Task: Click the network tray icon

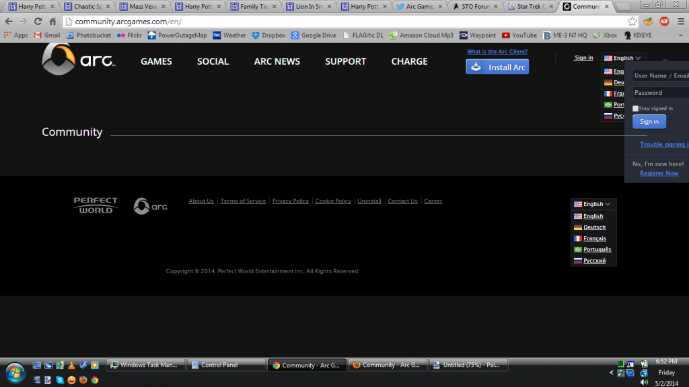Action: [x=644, y=373]
